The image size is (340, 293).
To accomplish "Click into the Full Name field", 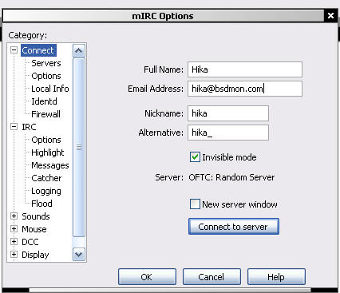I will 245,69.
